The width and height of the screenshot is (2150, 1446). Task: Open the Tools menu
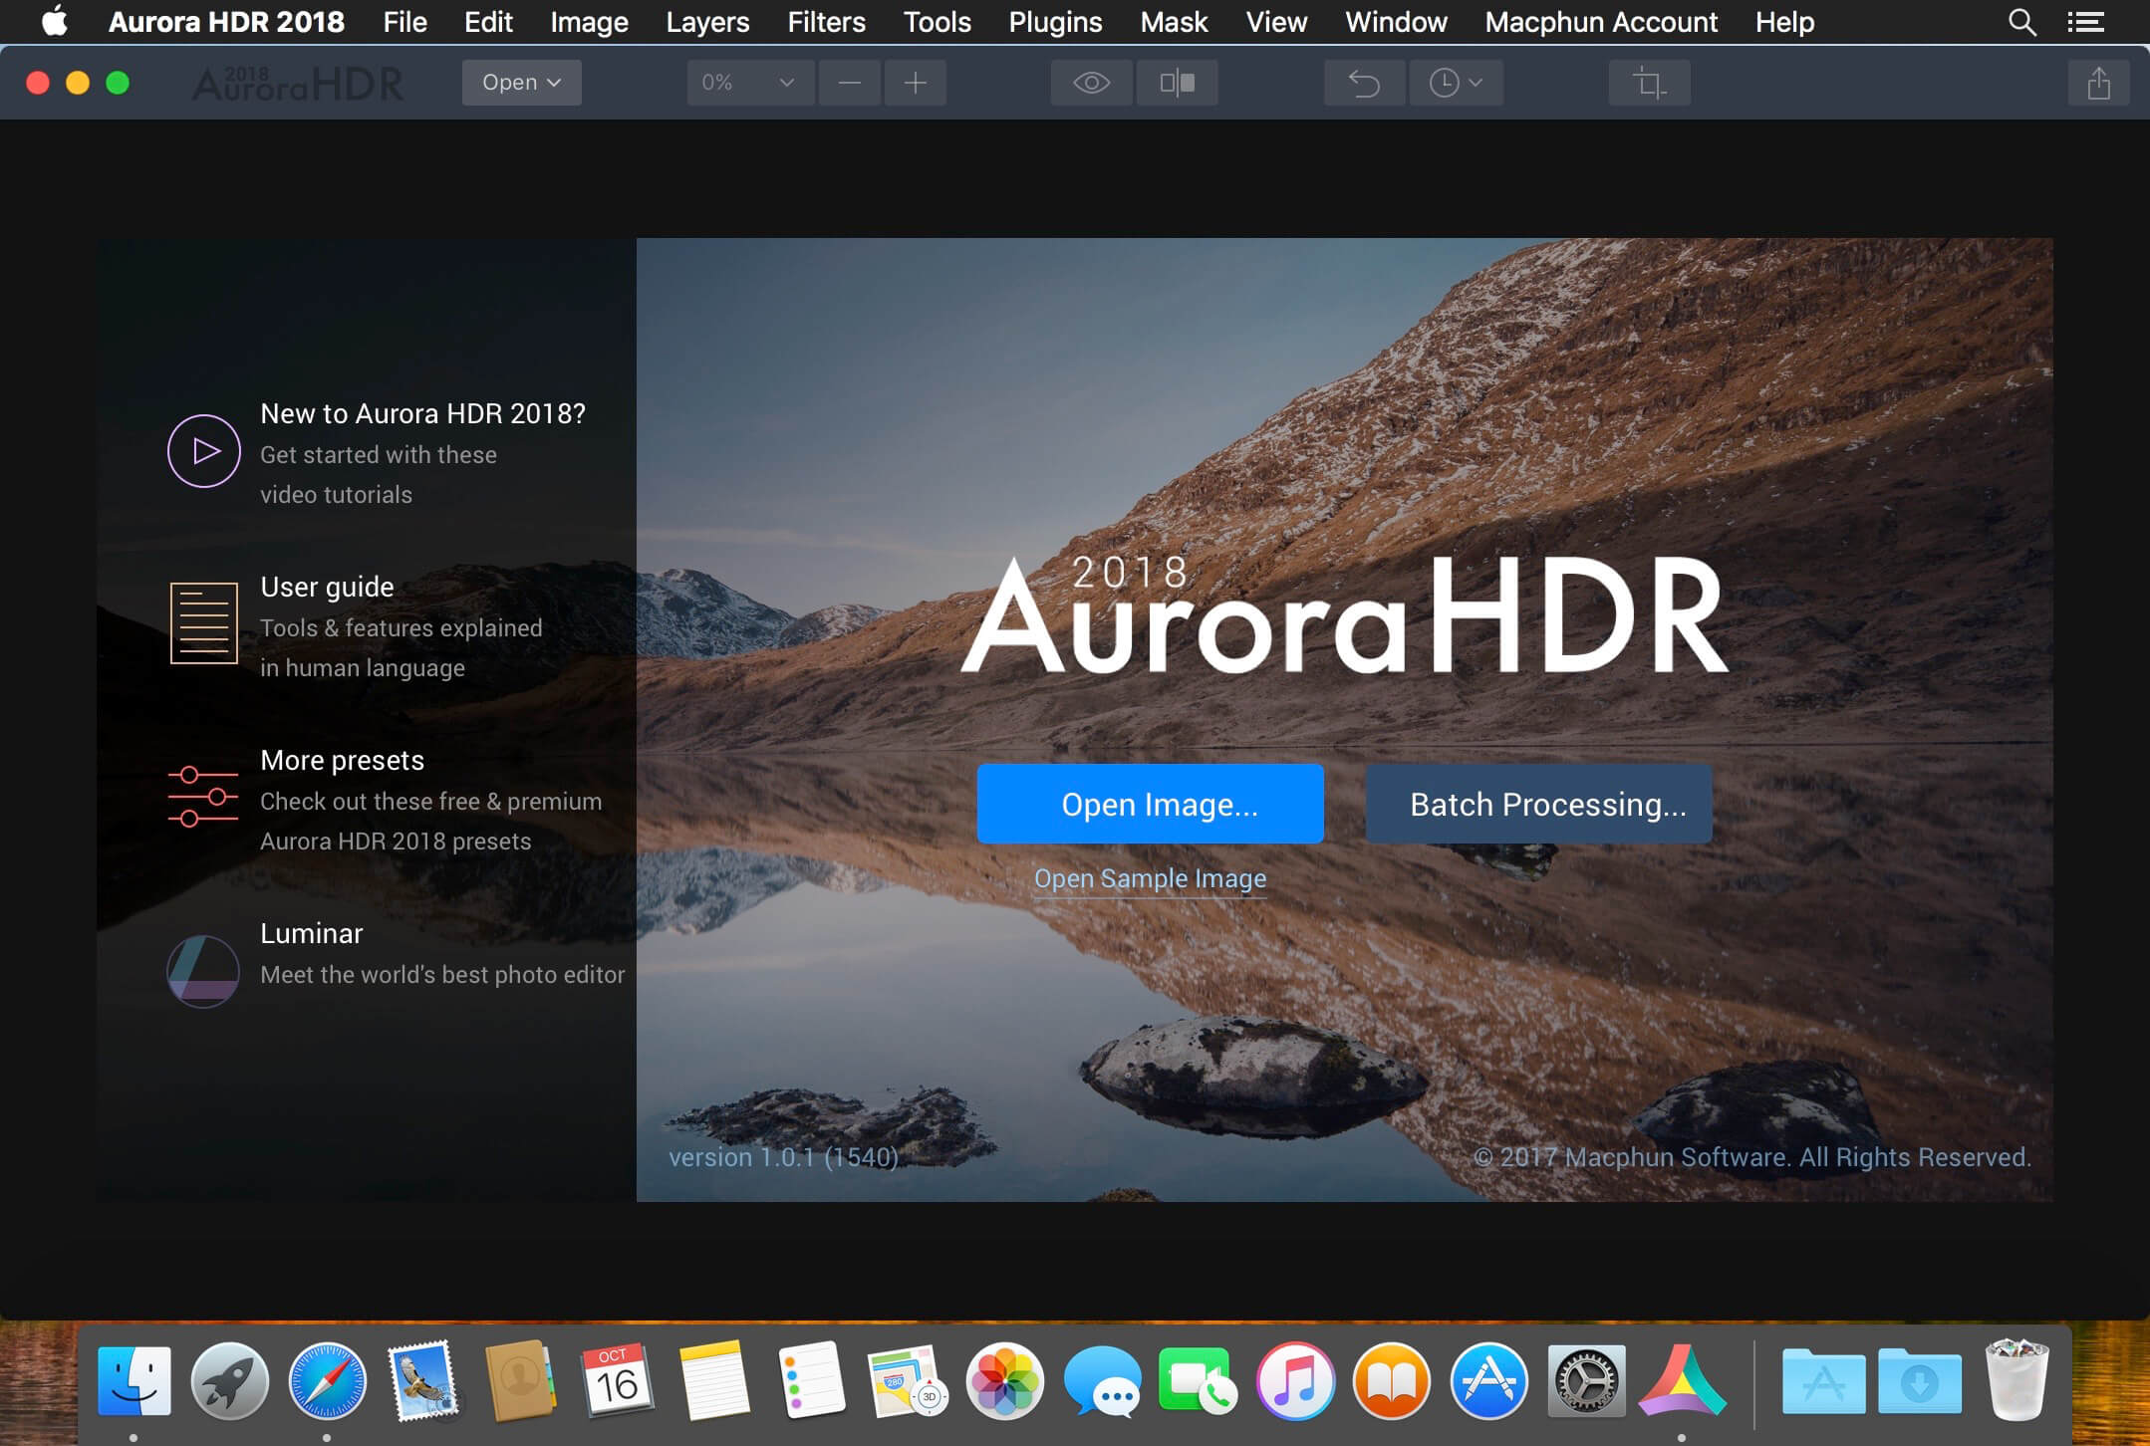(937, 22)
